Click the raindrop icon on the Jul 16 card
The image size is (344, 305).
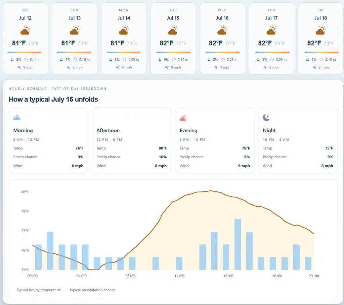coord(209,60)
